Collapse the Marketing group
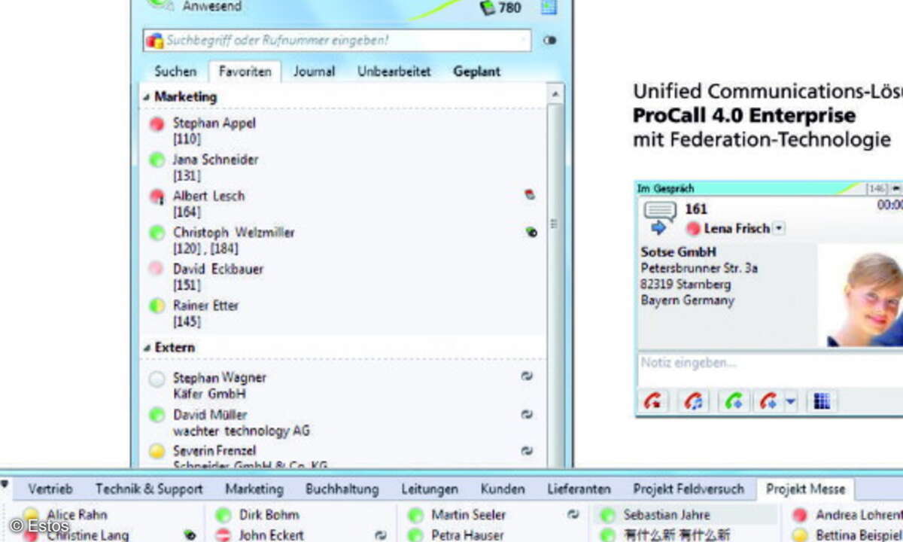Screen dimensions: 903x542 click(146, 98)
